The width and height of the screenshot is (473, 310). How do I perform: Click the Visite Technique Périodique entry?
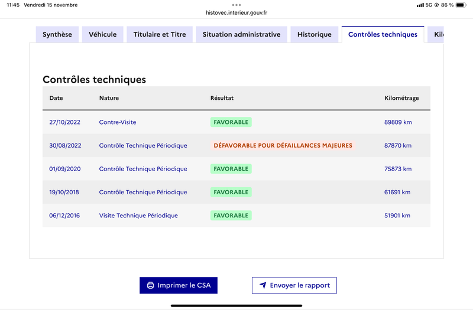[x=138, y=216]
